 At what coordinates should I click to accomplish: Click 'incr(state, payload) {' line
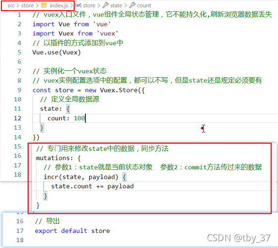point(85,177)
